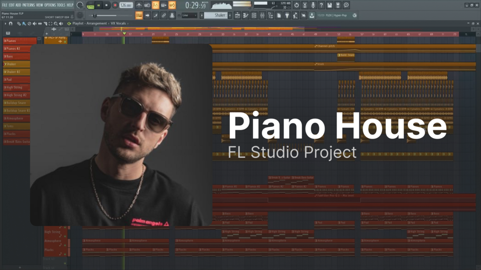Screen dimensions: 481x270
Task: Toggle typing keyboard to piano icon
Action: coord(139,15)
